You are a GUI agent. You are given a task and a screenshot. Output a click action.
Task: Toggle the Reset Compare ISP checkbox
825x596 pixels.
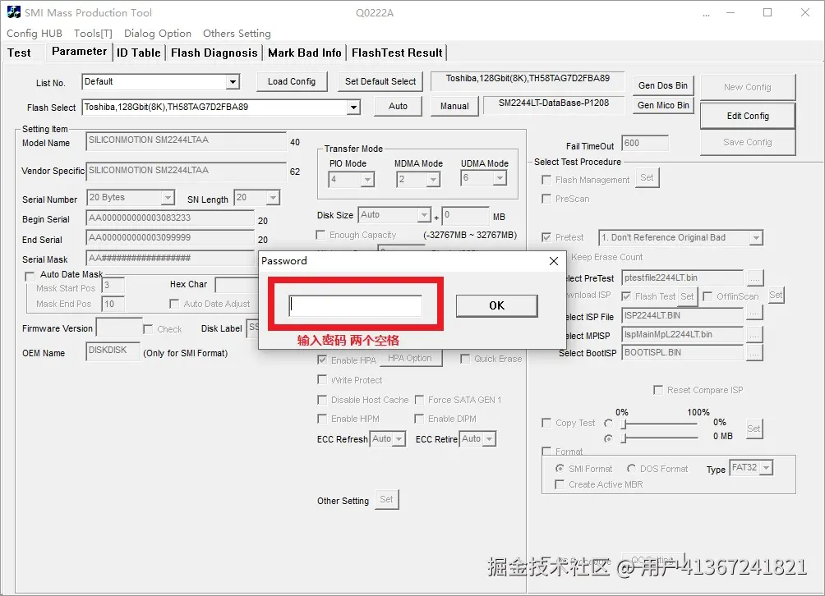(657, 389)
